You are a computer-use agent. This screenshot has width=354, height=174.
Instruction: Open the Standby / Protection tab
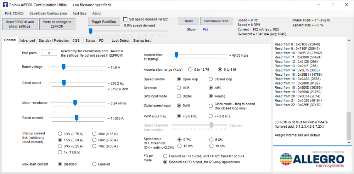[54, 41]
